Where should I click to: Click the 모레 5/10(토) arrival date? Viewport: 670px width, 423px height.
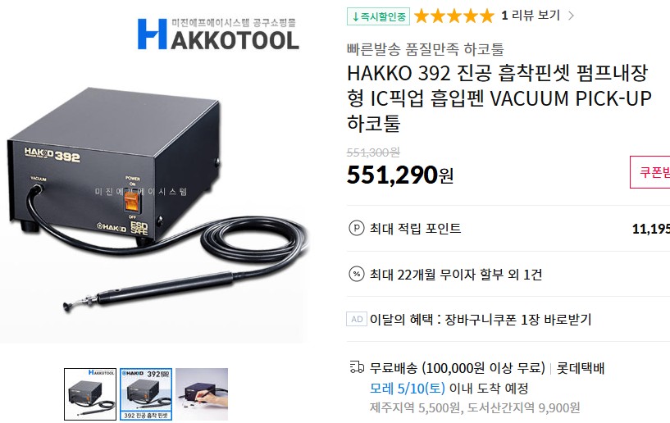[408, 388]
